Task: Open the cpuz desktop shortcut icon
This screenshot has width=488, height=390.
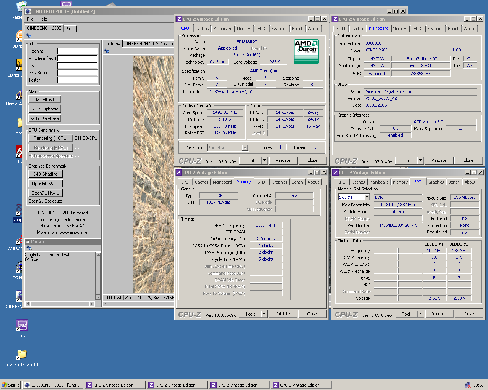Action: (22, 326)
